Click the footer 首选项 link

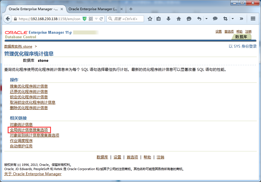(132, 157)
